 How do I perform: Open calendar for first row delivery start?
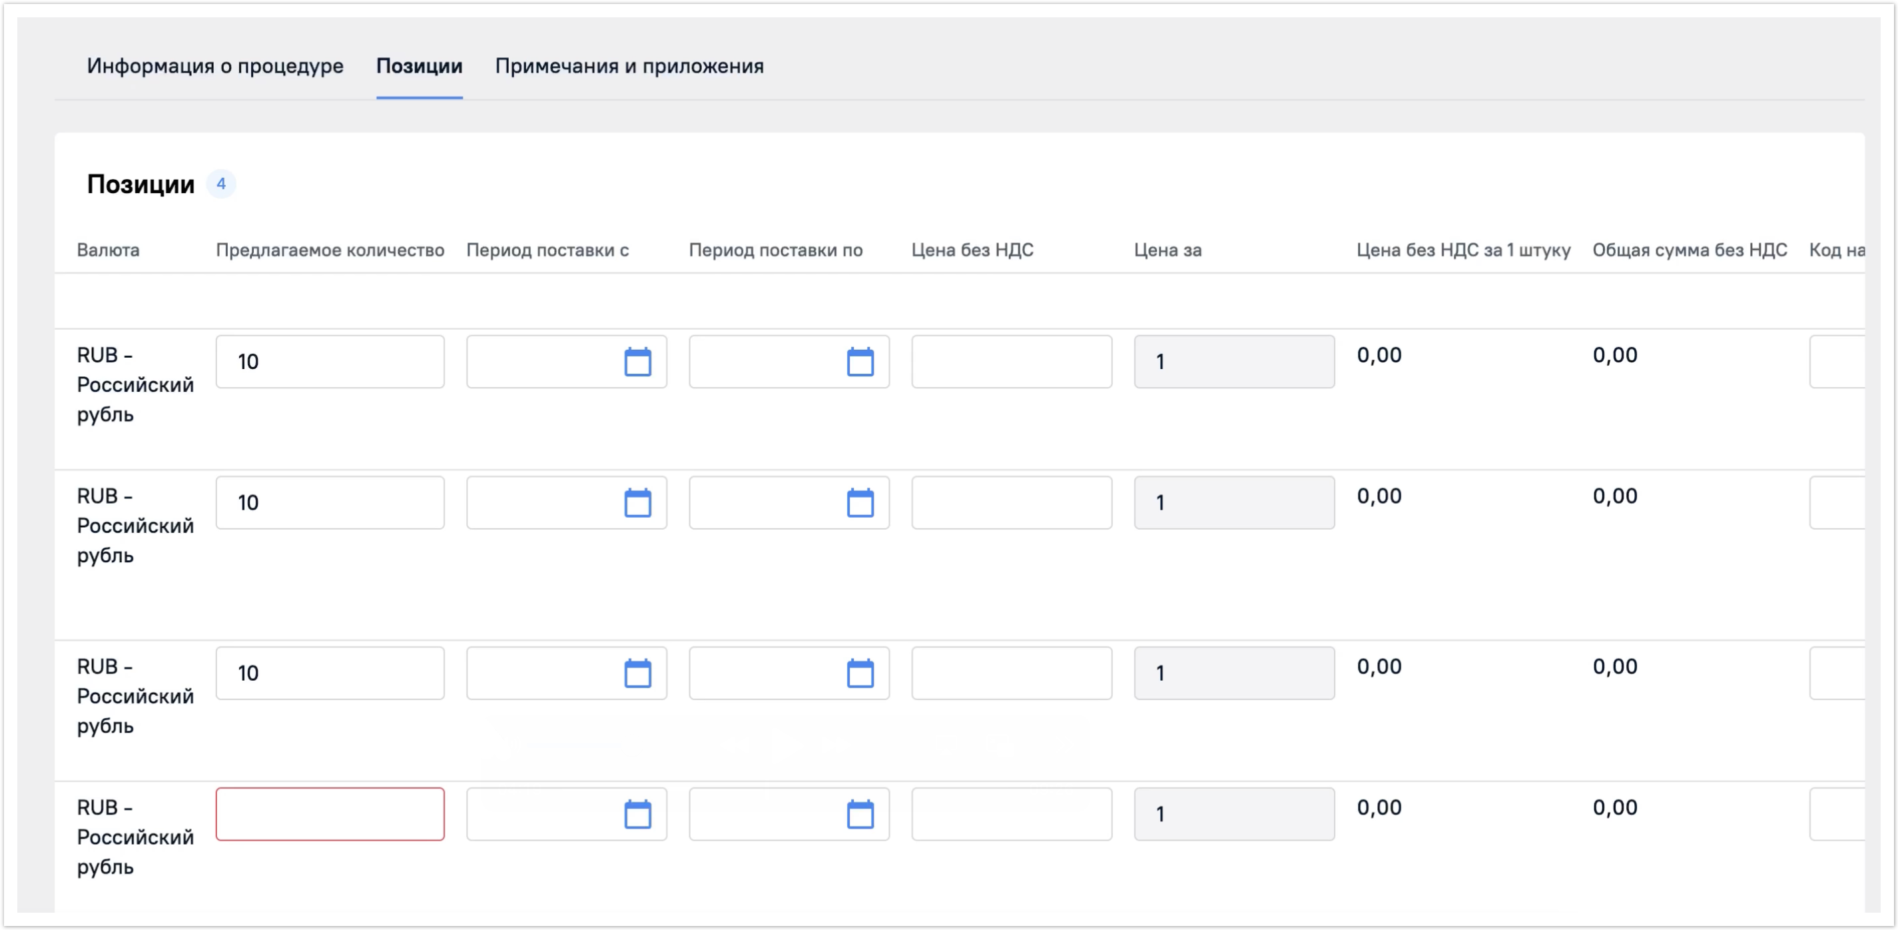point(637,362)
